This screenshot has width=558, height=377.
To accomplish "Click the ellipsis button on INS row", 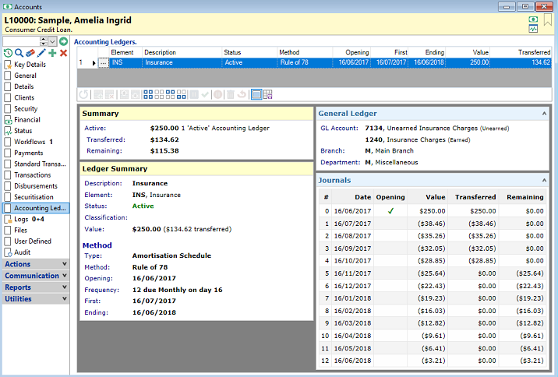I will click(x=103, y=62).
